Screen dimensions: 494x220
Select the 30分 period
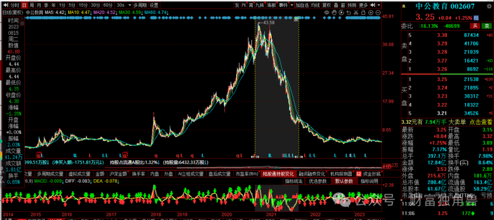click(95, 5)
